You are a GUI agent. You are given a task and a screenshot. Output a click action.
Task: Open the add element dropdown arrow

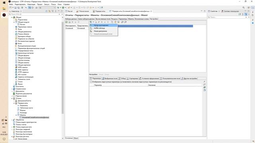pyautogui.click(x=93, y=22)
